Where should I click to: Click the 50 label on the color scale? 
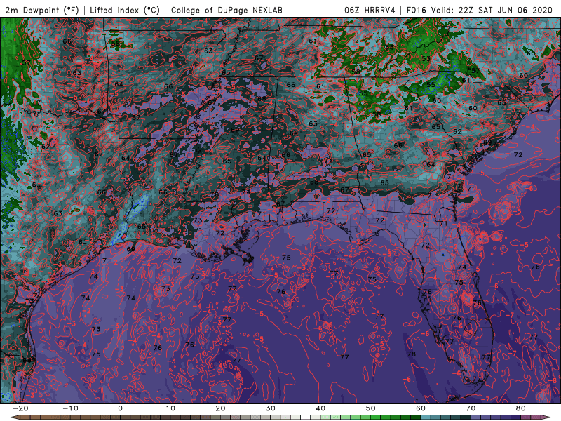[x=371, y=408]
